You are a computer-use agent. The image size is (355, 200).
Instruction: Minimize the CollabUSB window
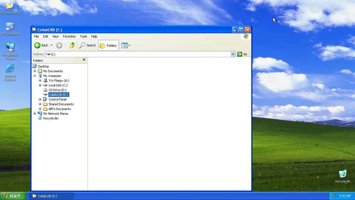pos(235,30)
